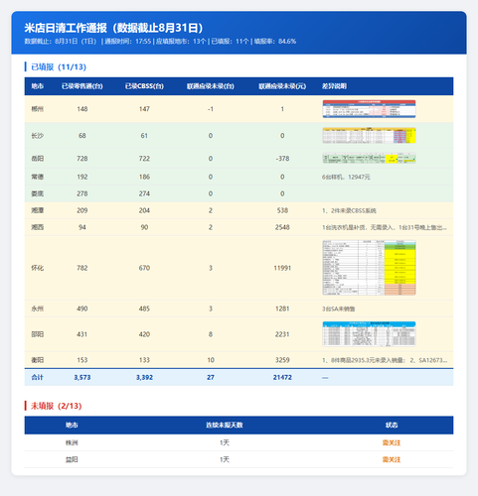This screenshot has width=478, height=496.
Task: Select the 株洲 city in the 未填报 table
Action: point(72,442)
